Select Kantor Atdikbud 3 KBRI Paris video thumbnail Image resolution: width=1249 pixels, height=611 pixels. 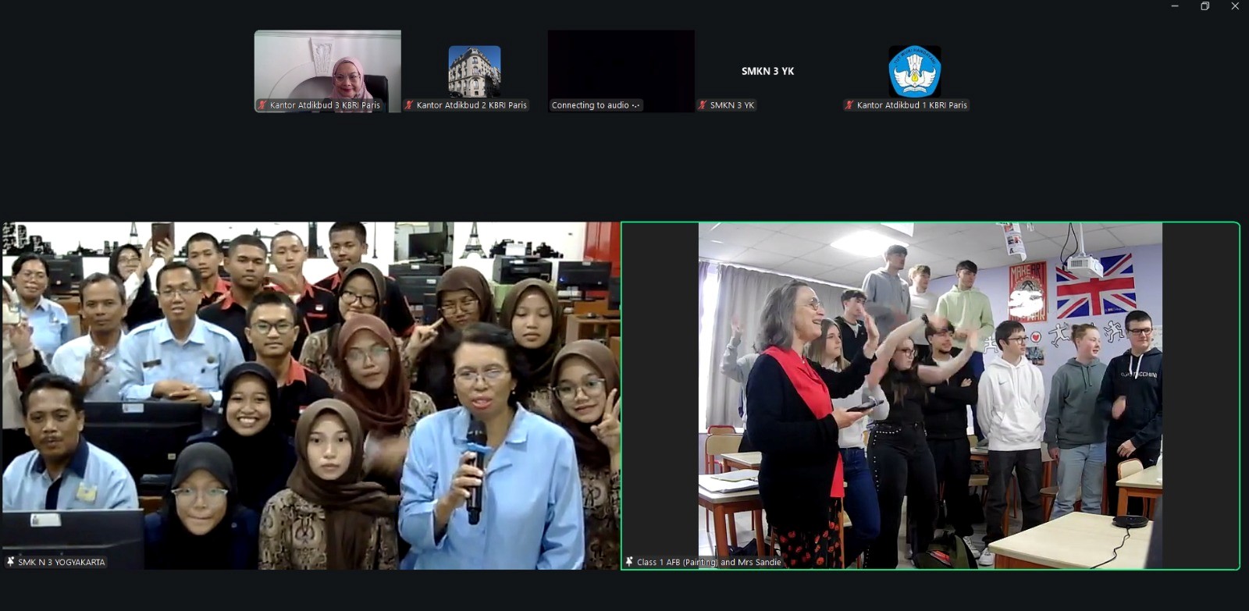coord(328,71)
